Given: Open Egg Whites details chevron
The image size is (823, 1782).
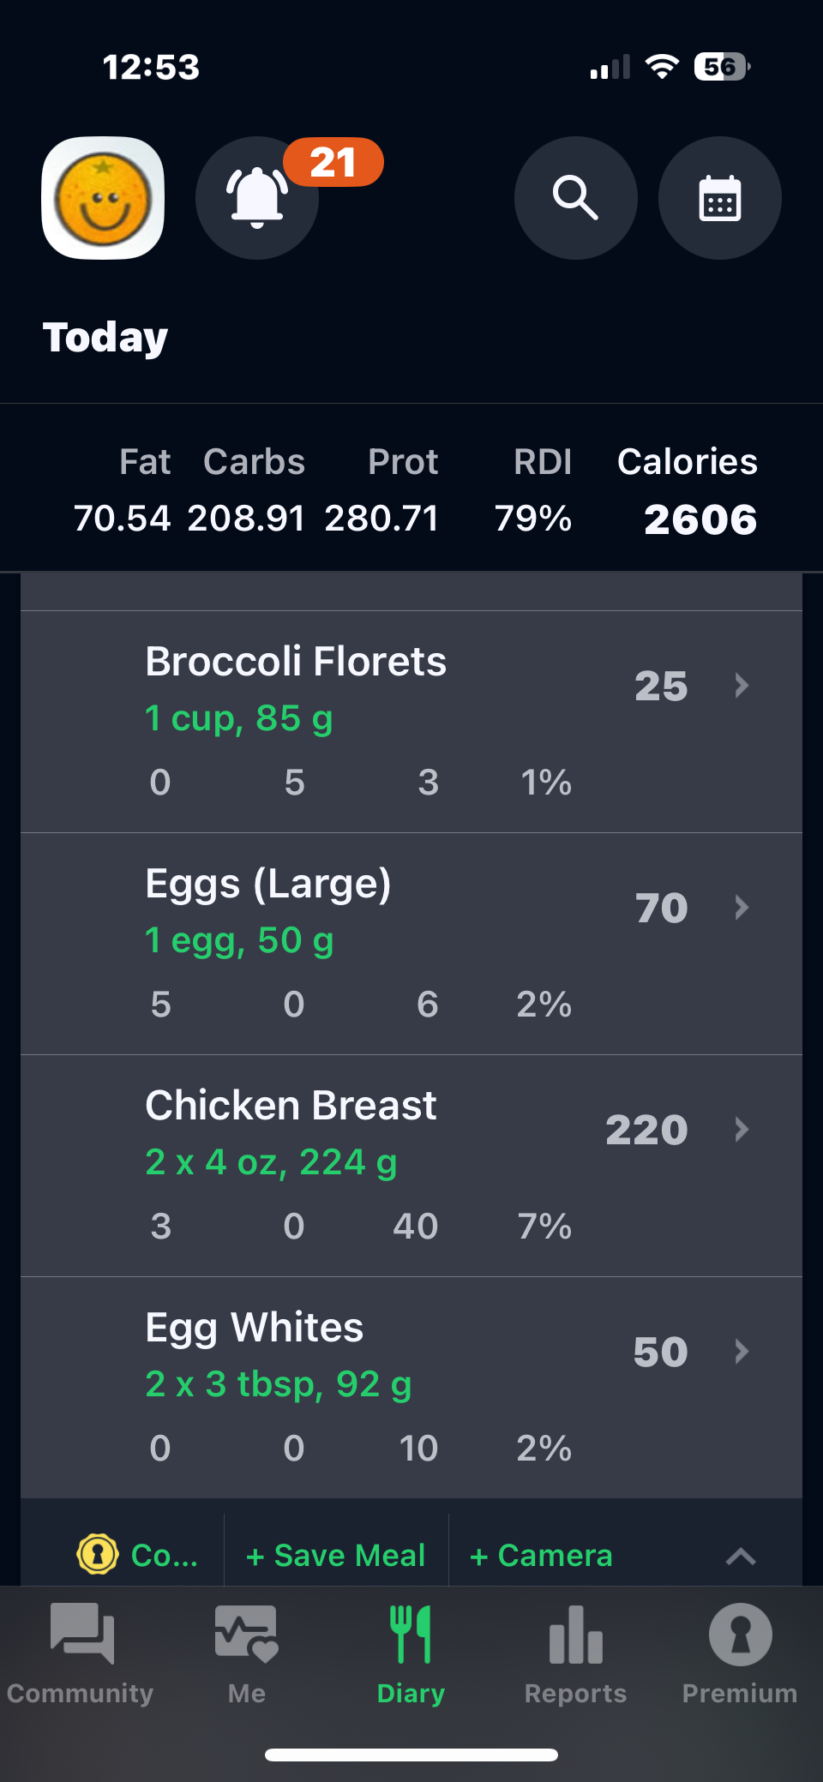Looking at the screenshot, I should coord(742,1351).
